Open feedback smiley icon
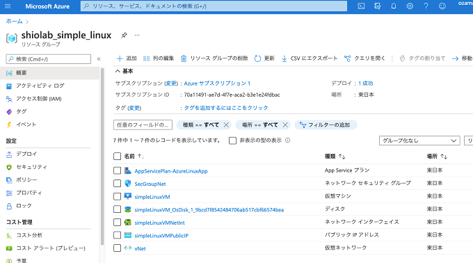 coord(442,6)
